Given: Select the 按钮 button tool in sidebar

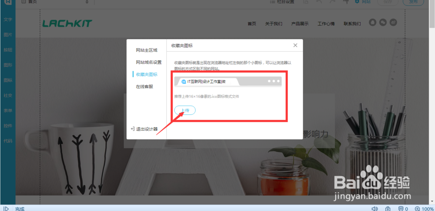Looking at the screenshot, I should tap(8, 50).
